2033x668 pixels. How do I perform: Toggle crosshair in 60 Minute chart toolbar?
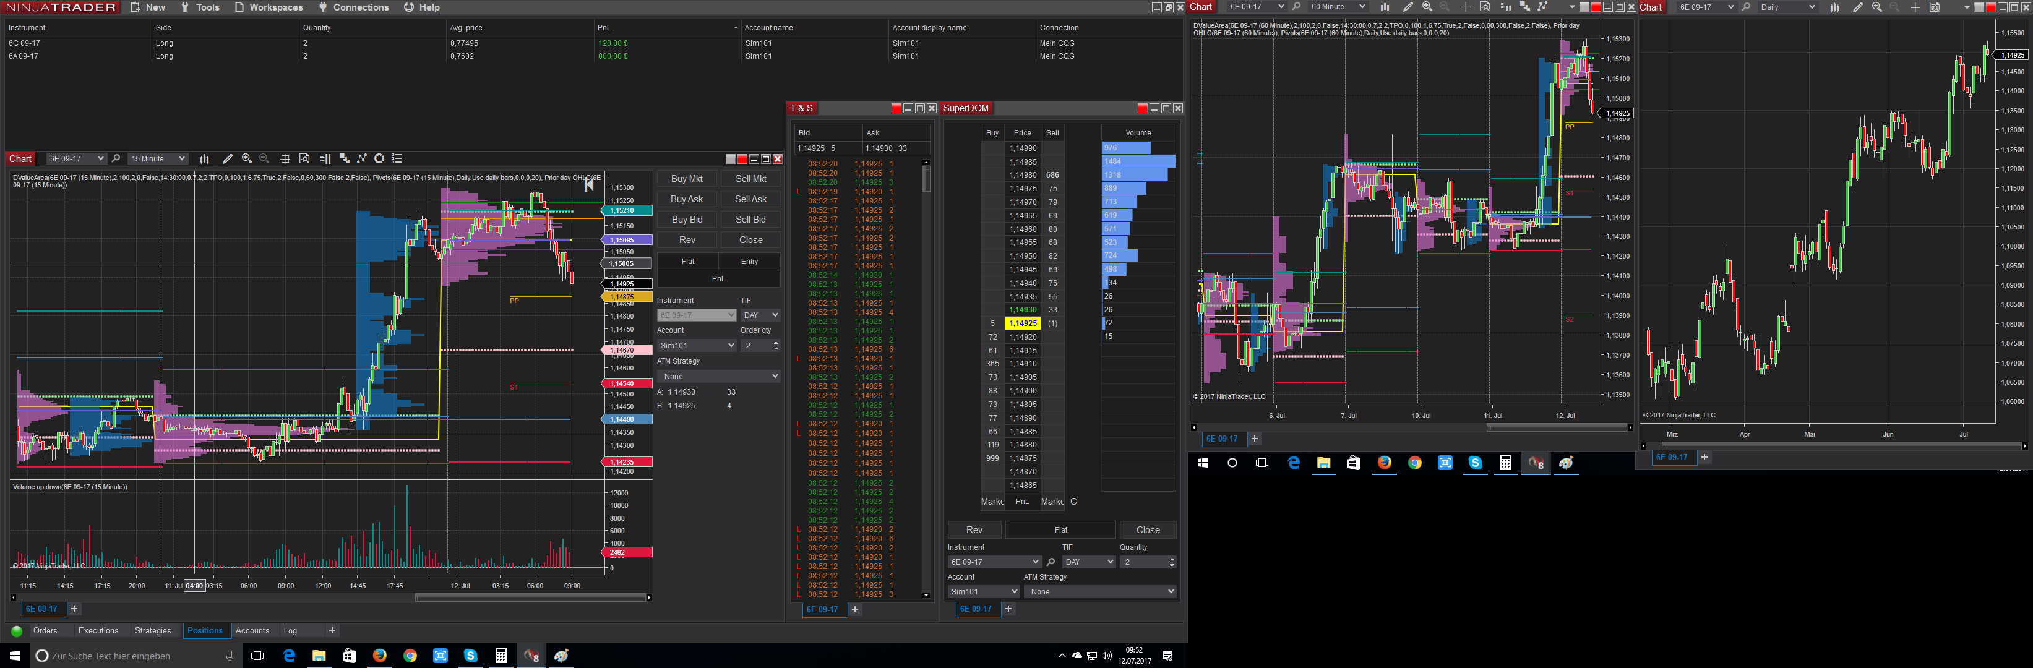point(1465,7)
